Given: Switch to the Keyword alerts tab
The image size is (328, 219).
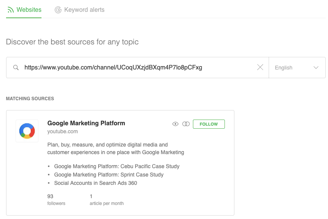Looking at the screenshot, I should click(x=84, y=10).
